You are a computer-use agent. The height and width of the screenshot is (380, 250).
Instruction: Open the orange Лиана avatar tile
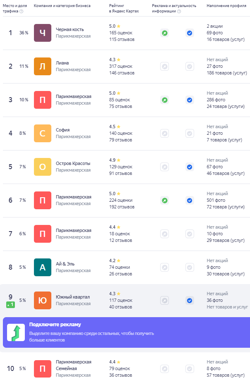coord(43,67)
